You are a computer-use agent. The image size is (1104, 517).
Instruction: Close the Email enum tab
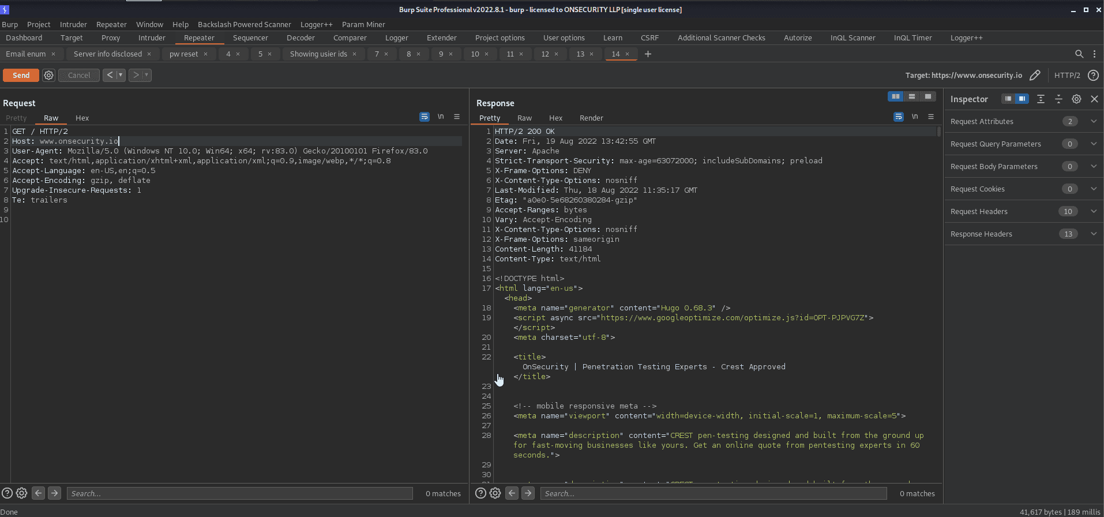click(53, 54)
